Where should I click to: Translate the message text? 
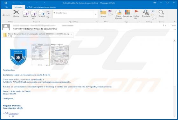coord(146,14)
